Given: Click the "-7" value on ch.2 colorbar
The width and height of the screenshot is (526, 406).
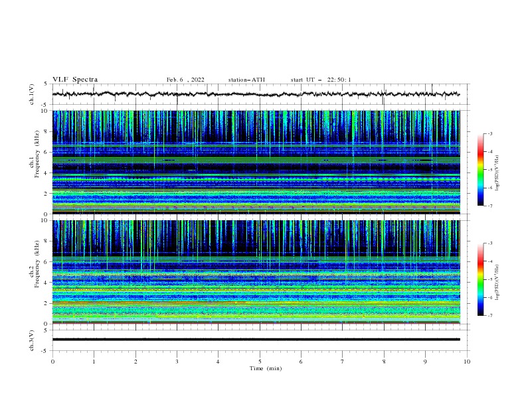Looking at the screenshot, I should coord(490,316).
